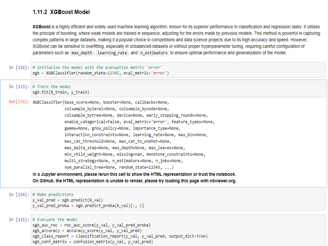Select the In [134] prompt label
This screenshot has width=328, height=246.
coord(19,195)
